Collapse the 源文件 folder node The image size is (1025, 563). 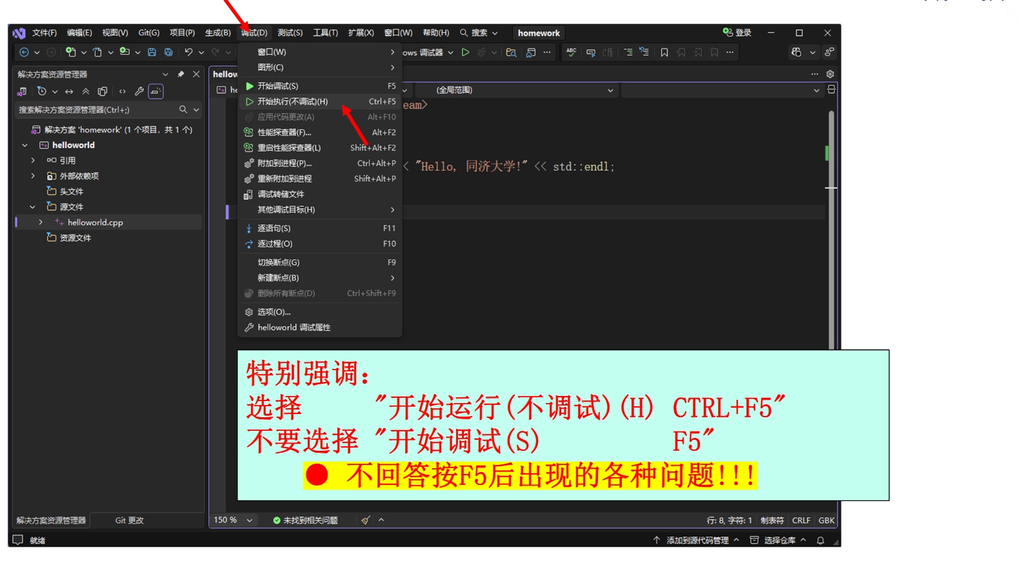(x=33, y=207)
